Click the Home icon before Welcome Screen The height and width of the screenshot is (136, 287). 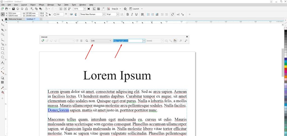tap(6, 19)
